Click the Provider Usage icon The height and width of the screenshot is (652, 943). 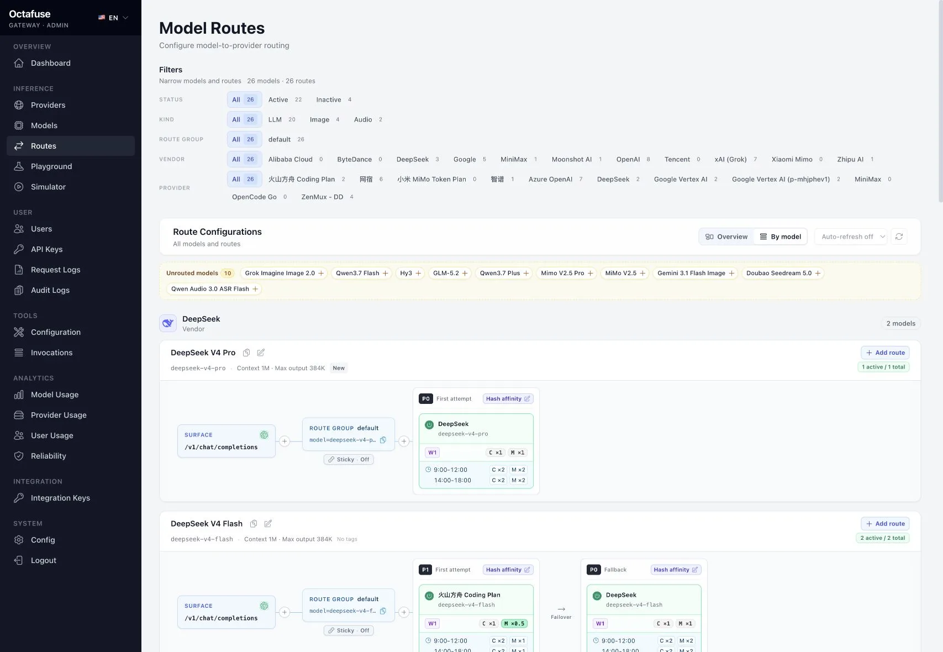pos(19,415)
